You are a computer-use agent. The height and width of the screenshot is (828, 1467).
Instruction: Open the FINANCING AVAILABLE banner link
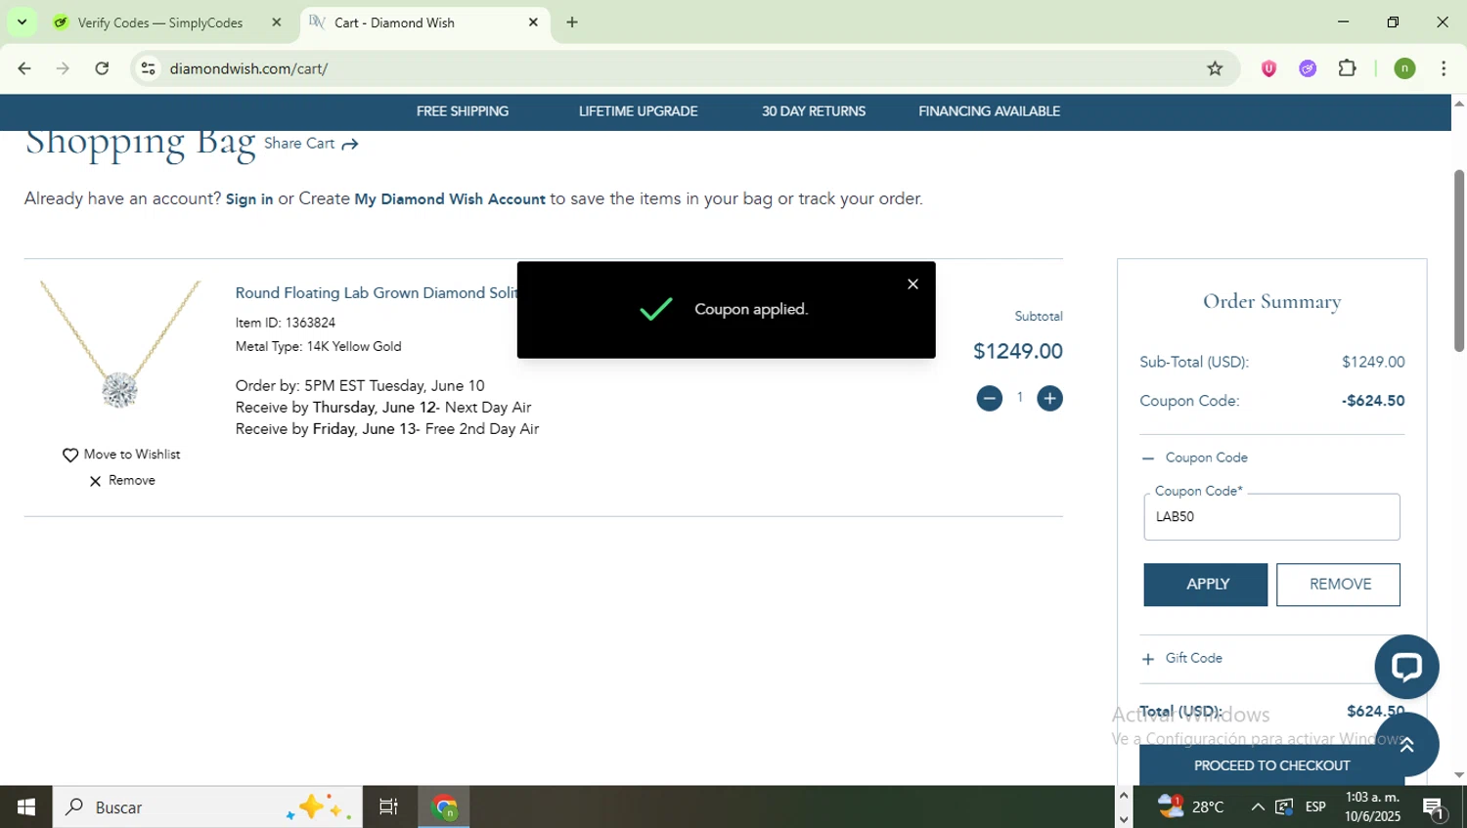(x=989, y=111)
